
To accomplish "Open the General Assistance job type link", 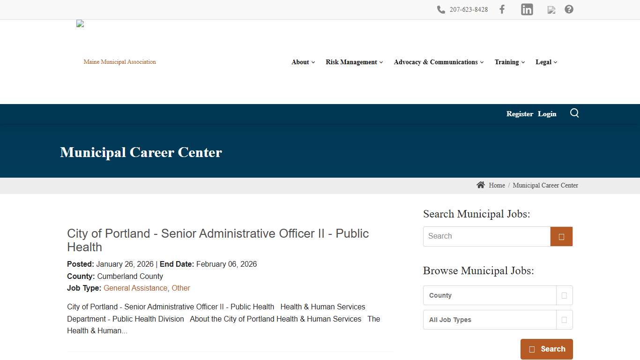I will [x=135, y=288].
